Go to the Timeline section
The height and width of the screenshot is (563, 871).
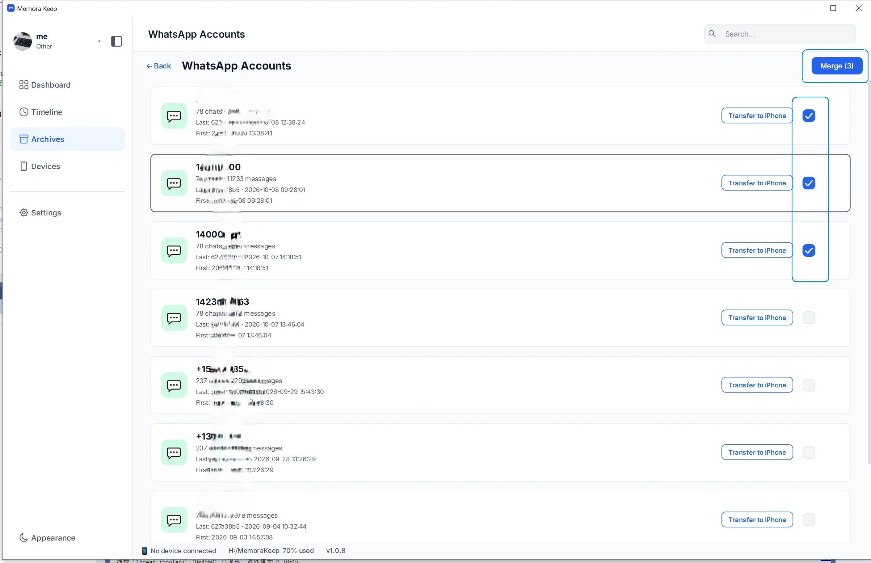tap(68, 112)
